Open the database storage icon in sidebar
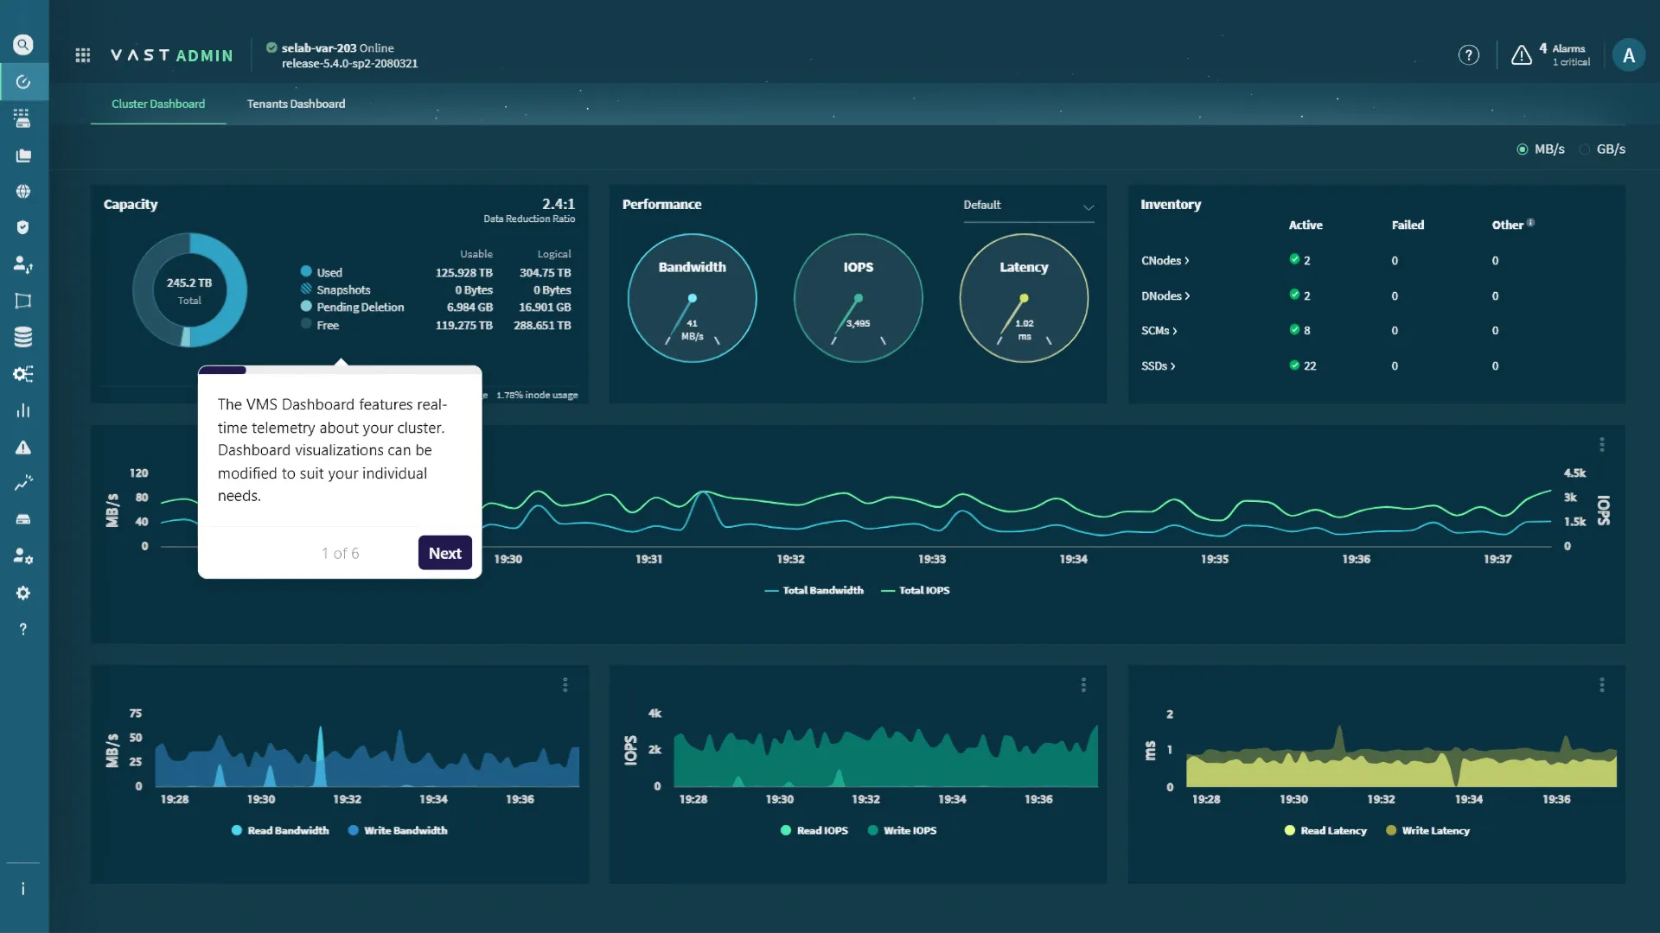The width and height of the screenshot is (1660, 933). [x=23, y=337]
